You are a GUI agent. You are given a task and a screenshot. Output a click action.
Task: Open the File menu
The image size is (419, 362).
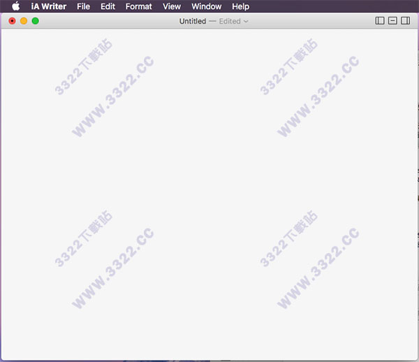point(83,6)
